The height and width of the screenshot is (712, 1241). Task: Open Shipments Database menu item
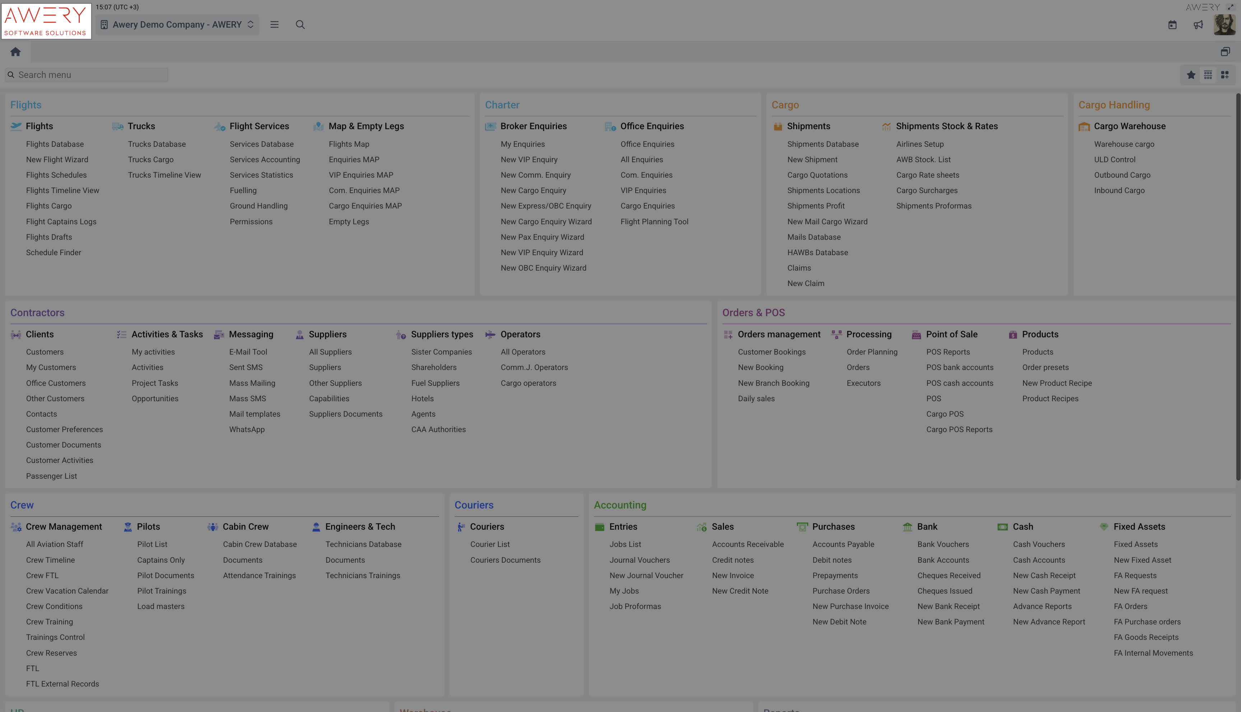click(823, 144)
